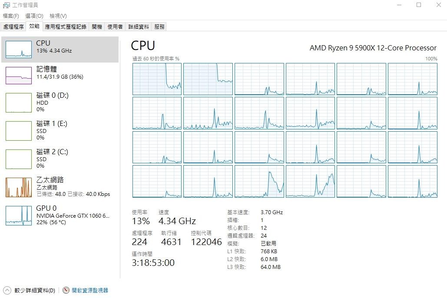Open the 選項 menu
The height and width of the screenshot is (298, 447).
pos(34,16)
